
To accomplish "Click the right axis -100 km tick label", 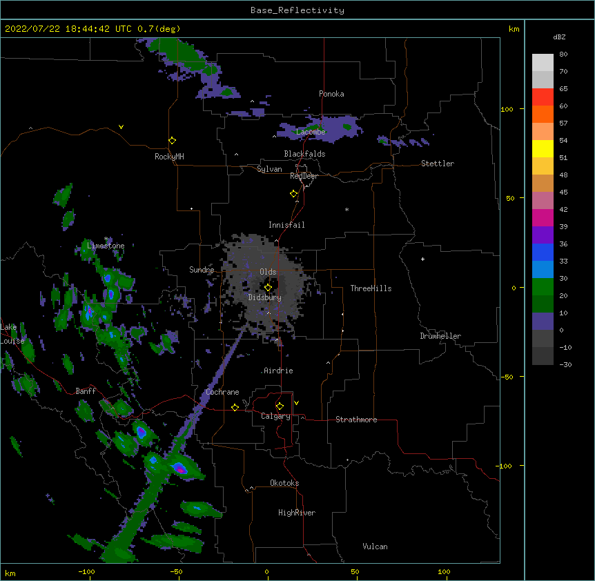I will point(505,466).
